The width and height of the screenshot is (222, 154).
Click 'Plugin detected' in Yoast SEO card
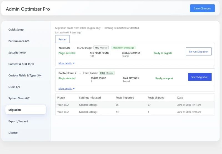pos(67,53)
